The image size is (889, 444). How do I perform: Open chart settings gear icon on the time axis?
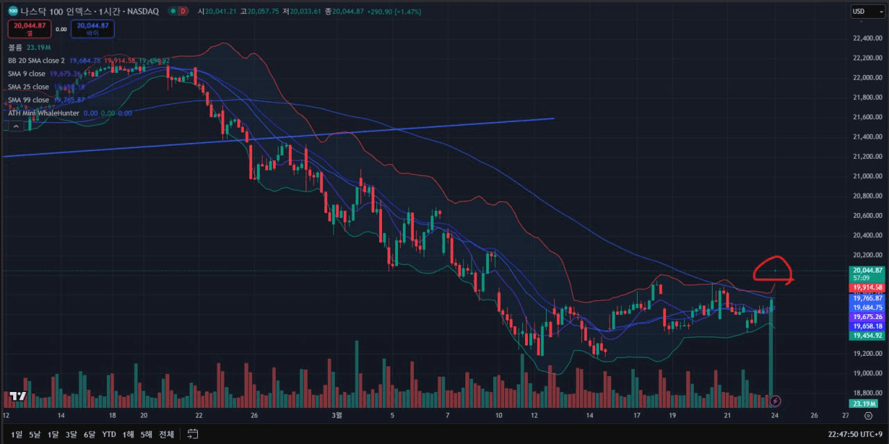868,416
